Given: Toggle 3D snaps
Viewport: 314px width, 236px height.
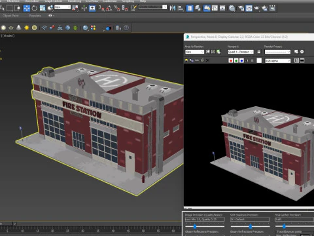Looking at the screenshot, I should point(101,9).
